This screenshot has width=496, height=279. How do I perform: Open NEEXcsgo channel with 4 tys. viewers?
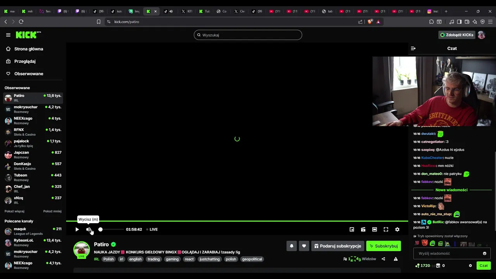click(33, 121)
